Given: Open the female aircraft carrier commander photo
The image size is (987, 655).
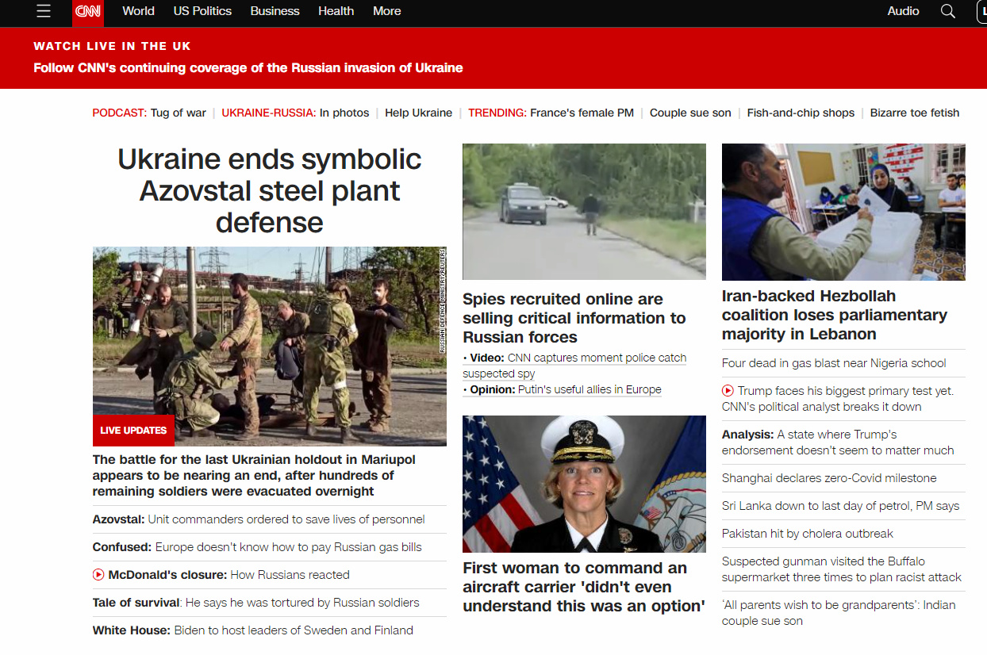Looking at the screenshot, I should [584, 484].
